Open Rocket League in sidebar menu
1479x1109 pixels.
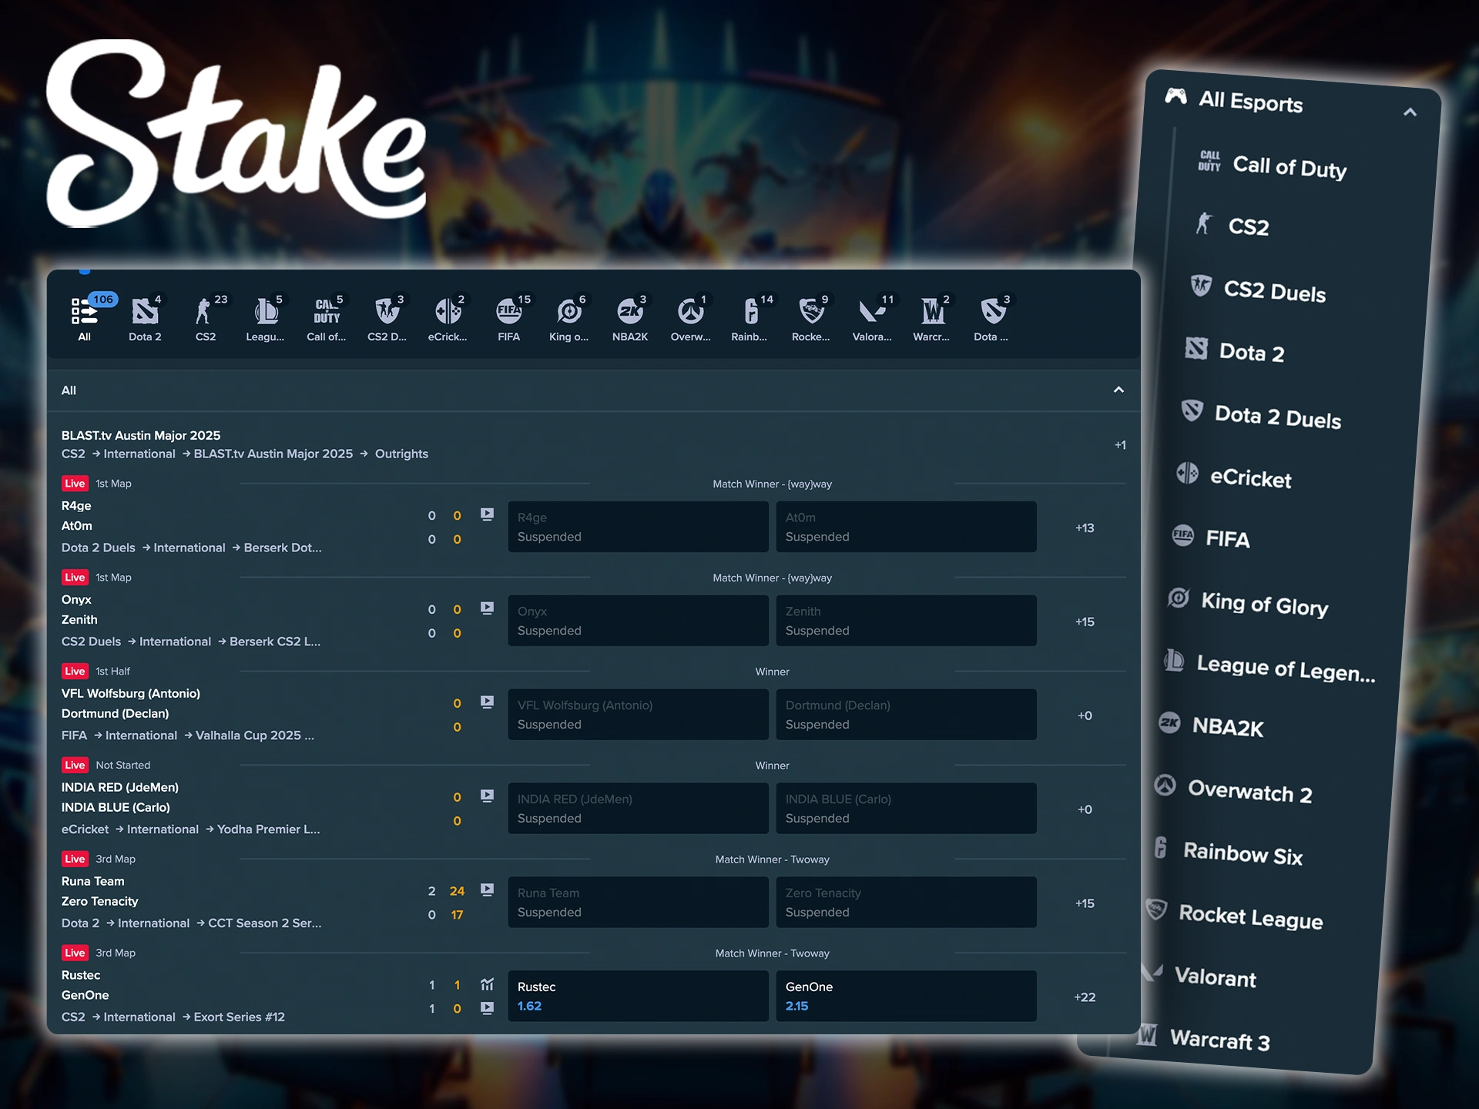click(x=1249, y=917)
